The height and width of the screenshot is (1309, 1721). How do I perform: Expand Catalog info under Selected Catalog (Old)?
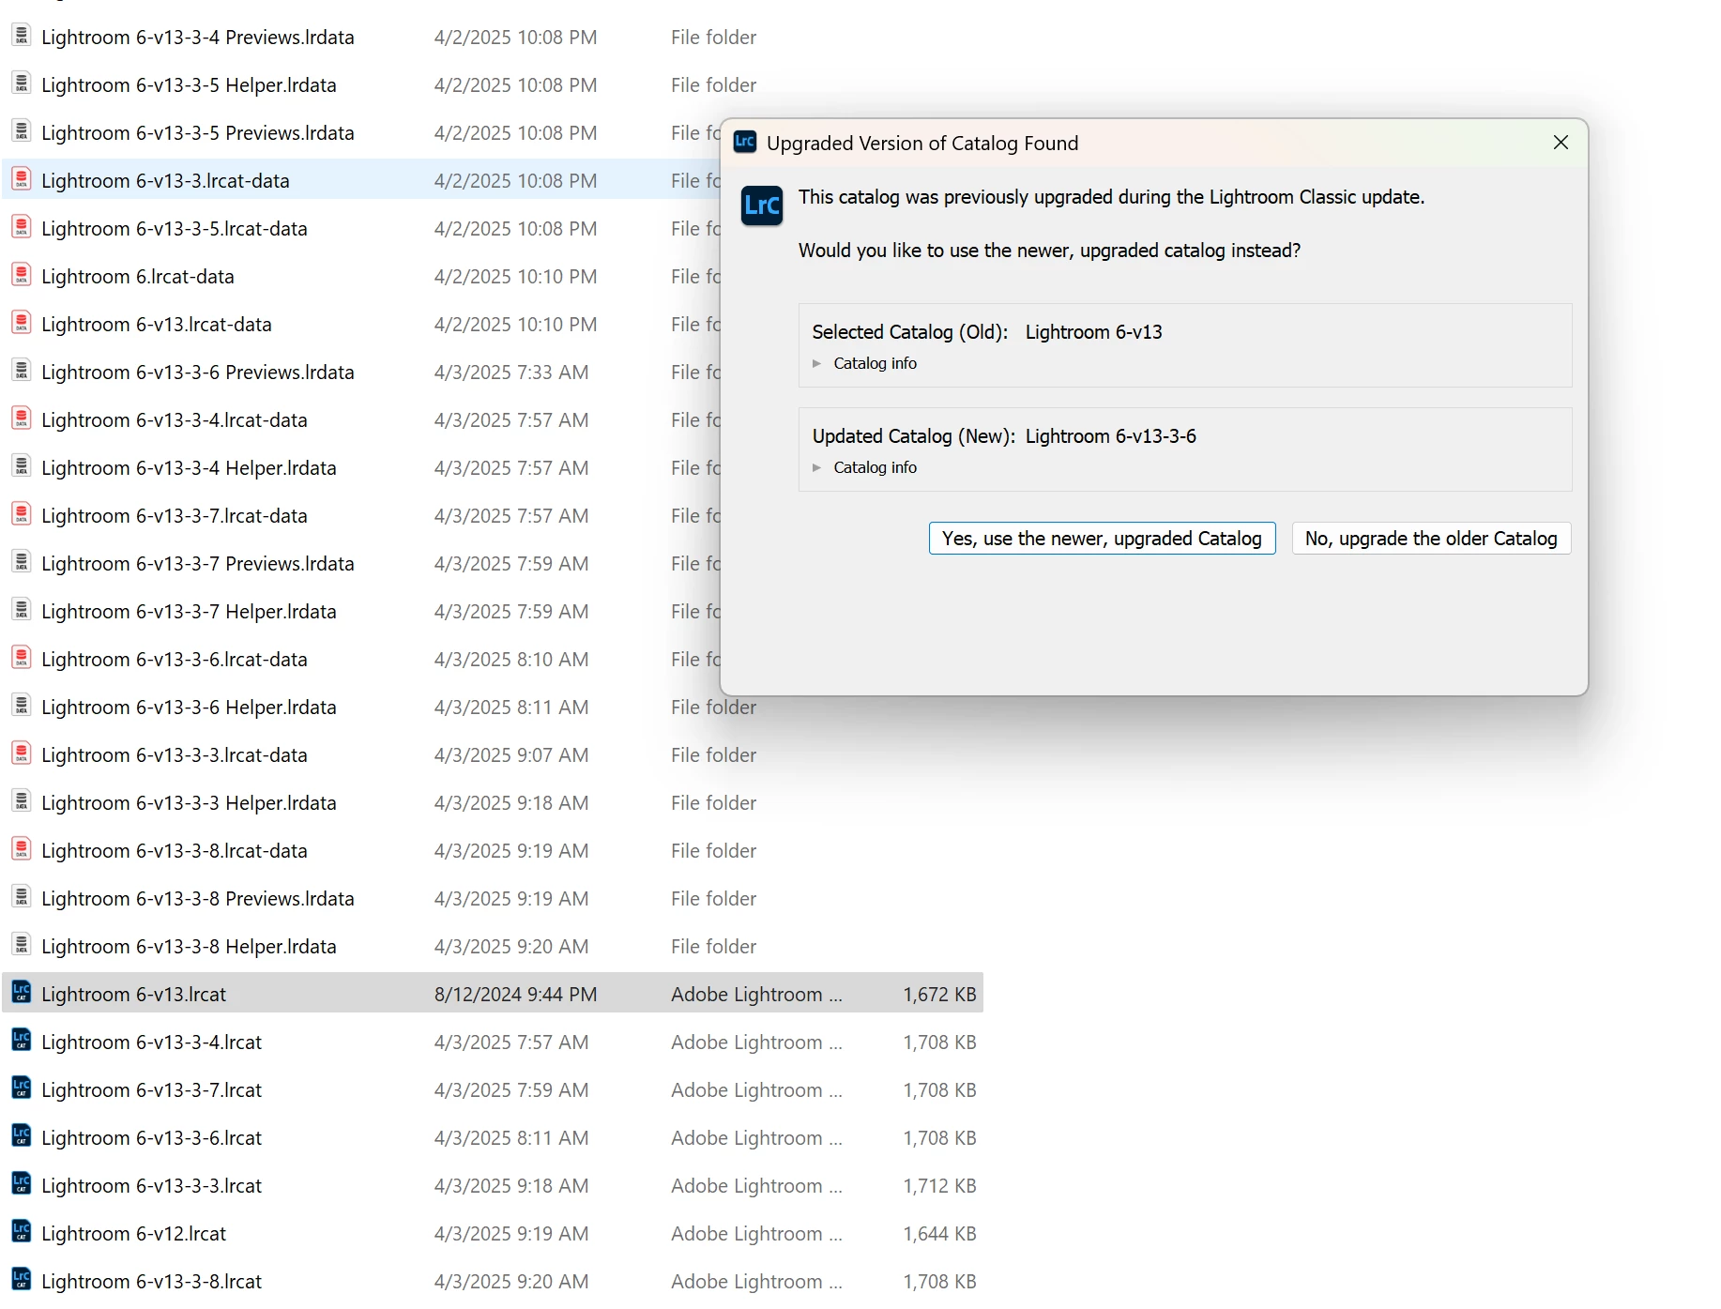[x=864, y=363]
